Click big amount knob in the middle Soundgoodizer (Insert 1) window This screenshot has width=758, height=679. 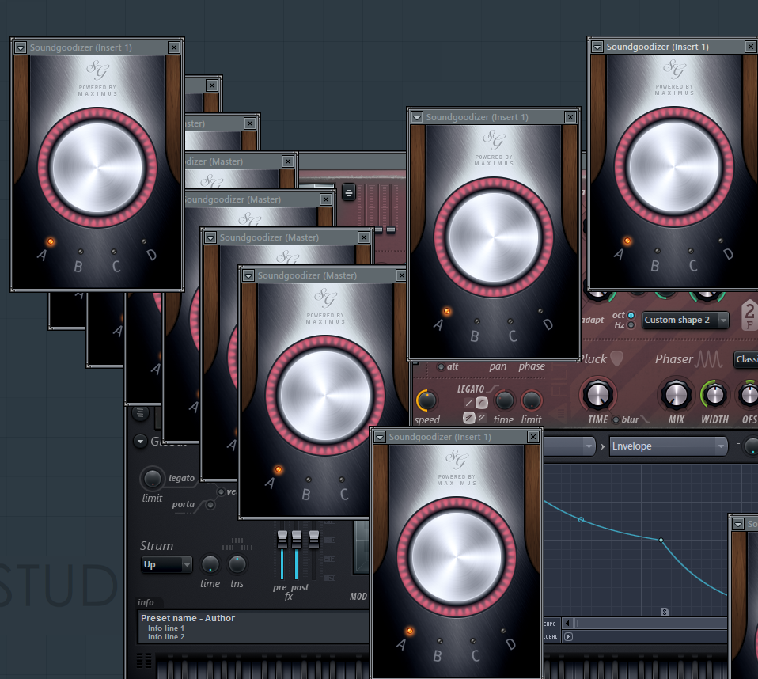tap(494, 237)
